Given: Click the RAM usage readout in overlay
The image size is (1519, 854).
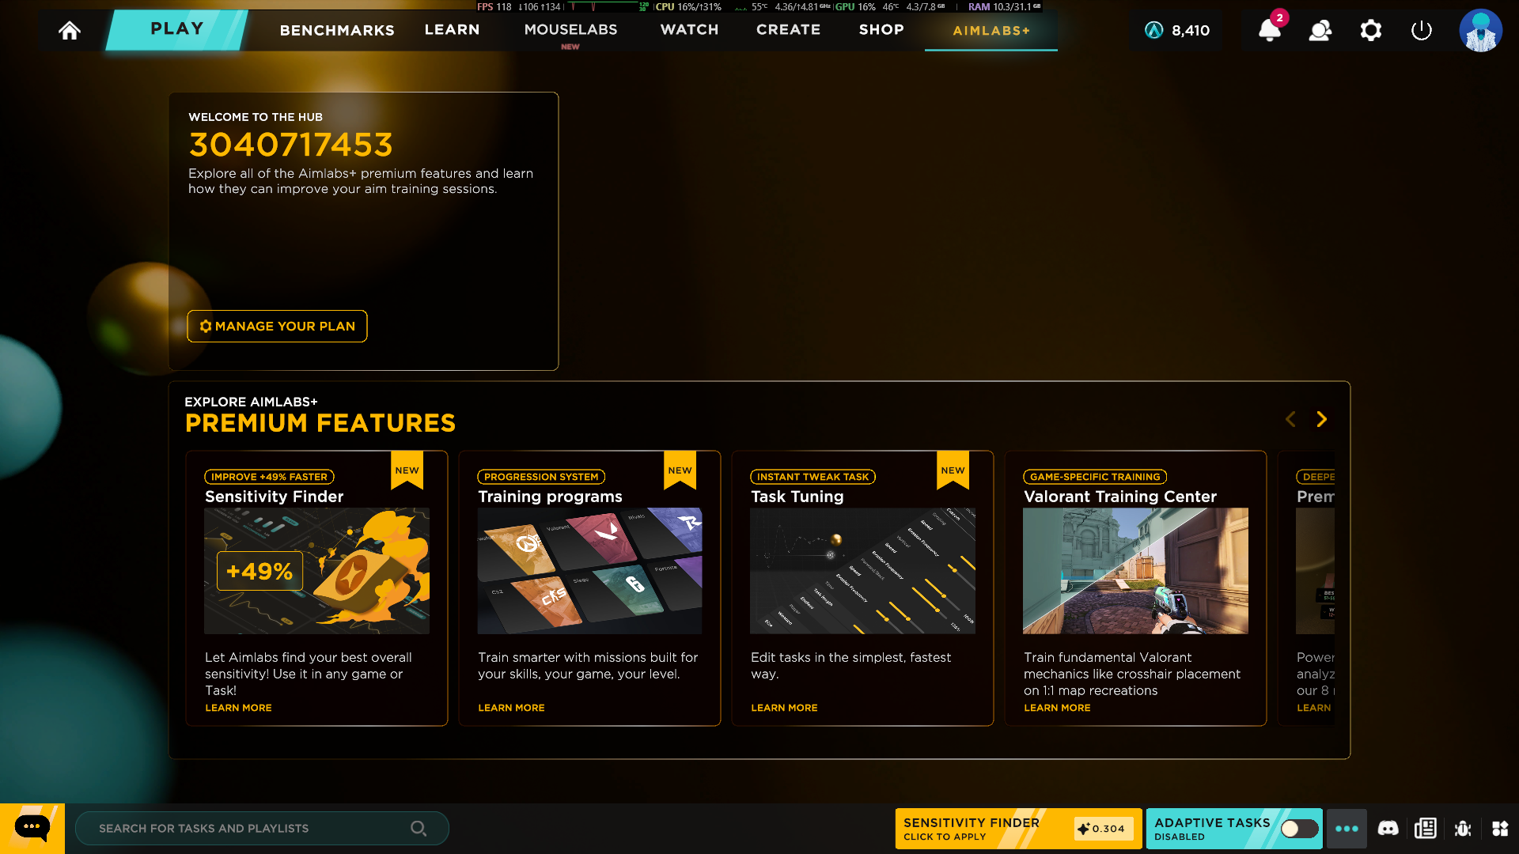Looking at the screenshot, I should (1004, 6).
